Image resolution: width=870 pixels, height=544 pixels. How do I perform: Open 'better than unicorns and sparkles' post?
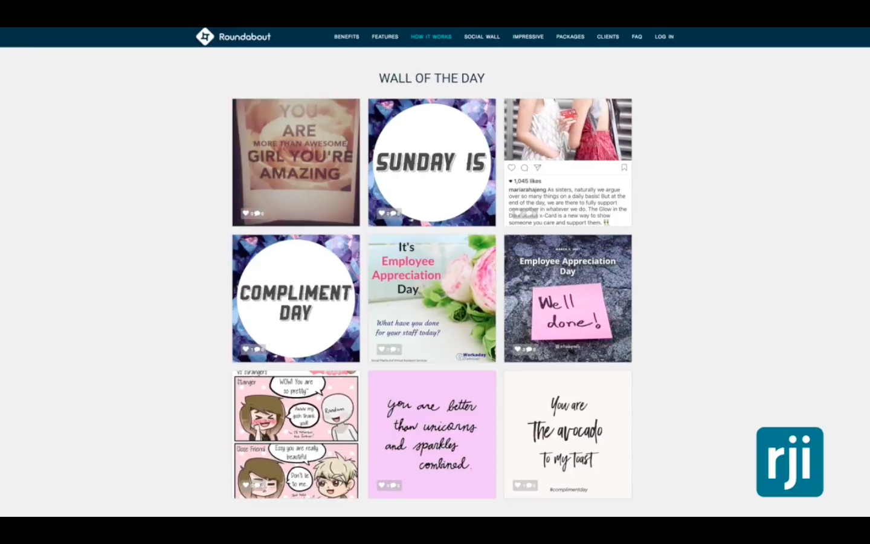[432, 435]
